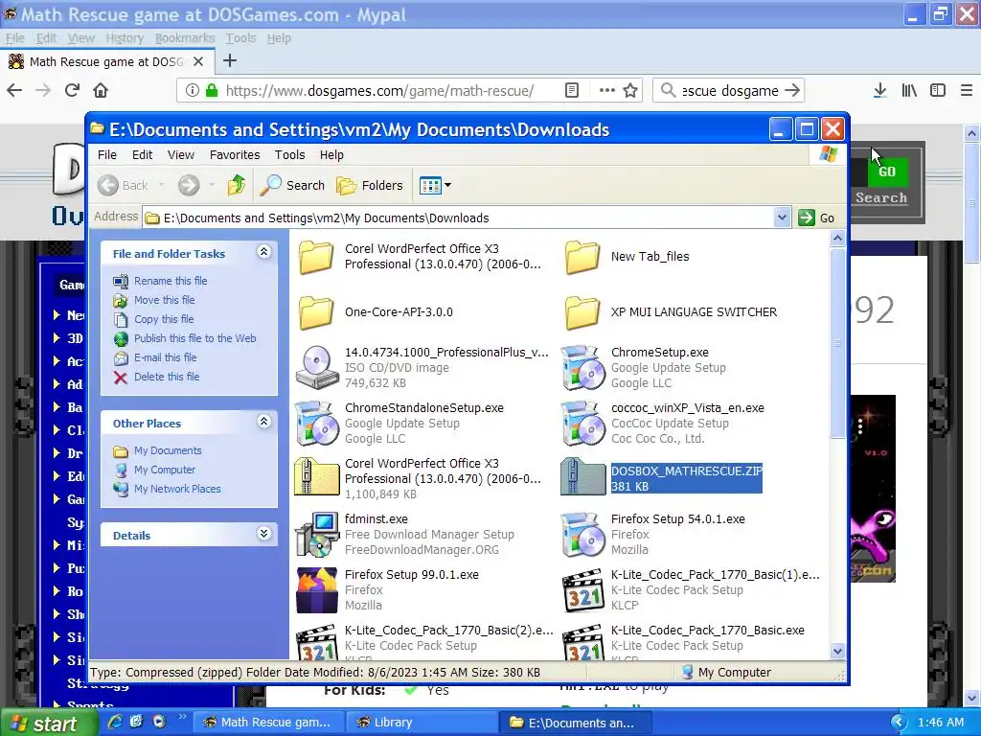Click the file list scroll-down arrow
The width and height of the screenshot is (981, 736).
click(837, 652)
